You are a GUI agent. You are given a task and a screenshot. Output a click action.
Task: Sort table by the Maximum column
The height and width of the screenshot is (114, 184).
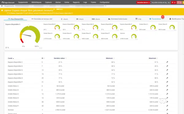(153, 58)
